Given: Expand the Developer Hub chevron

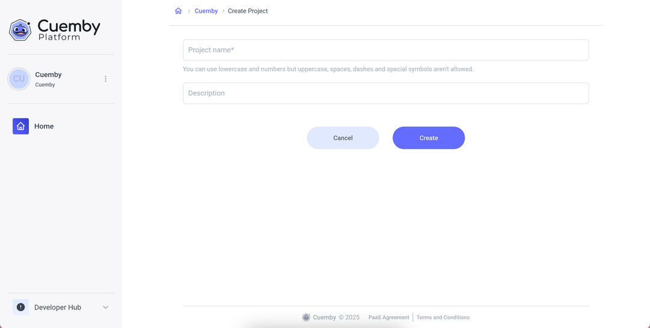Looking at the screenshot, I should 105,307.
